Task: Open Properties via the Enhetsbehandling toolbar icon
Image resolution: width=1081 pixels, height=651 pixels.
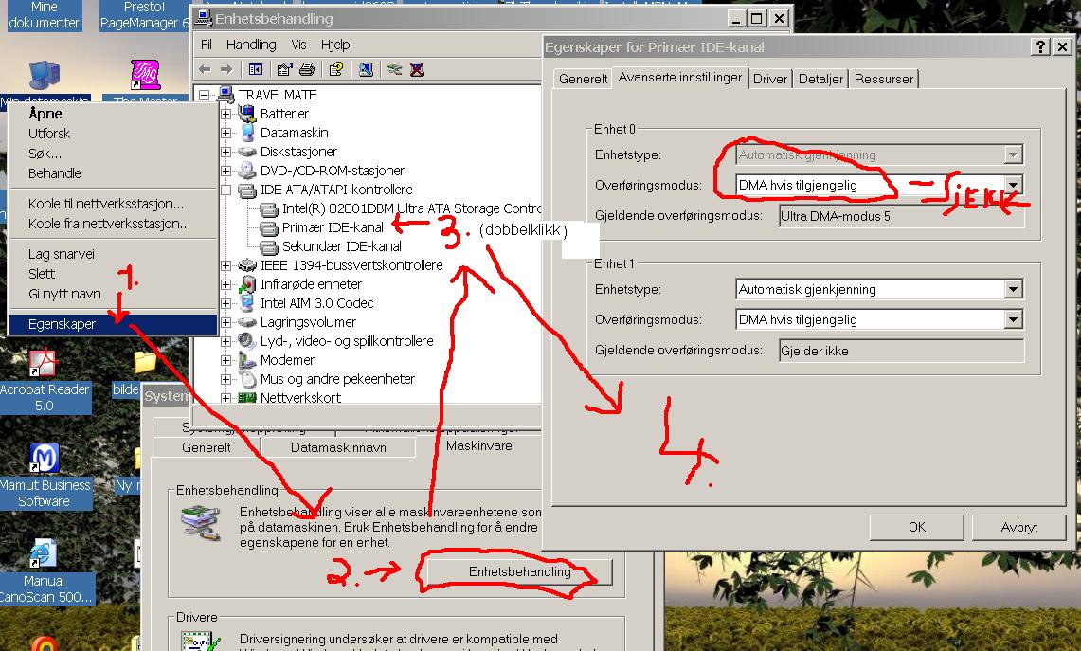Action: pos(284,70)
